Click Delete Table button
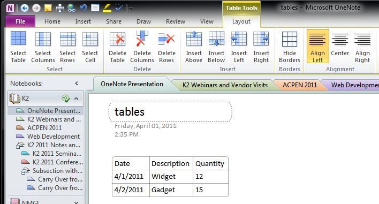Image resolution: width=379 pixels, height=204 pixels. (117, 47)
